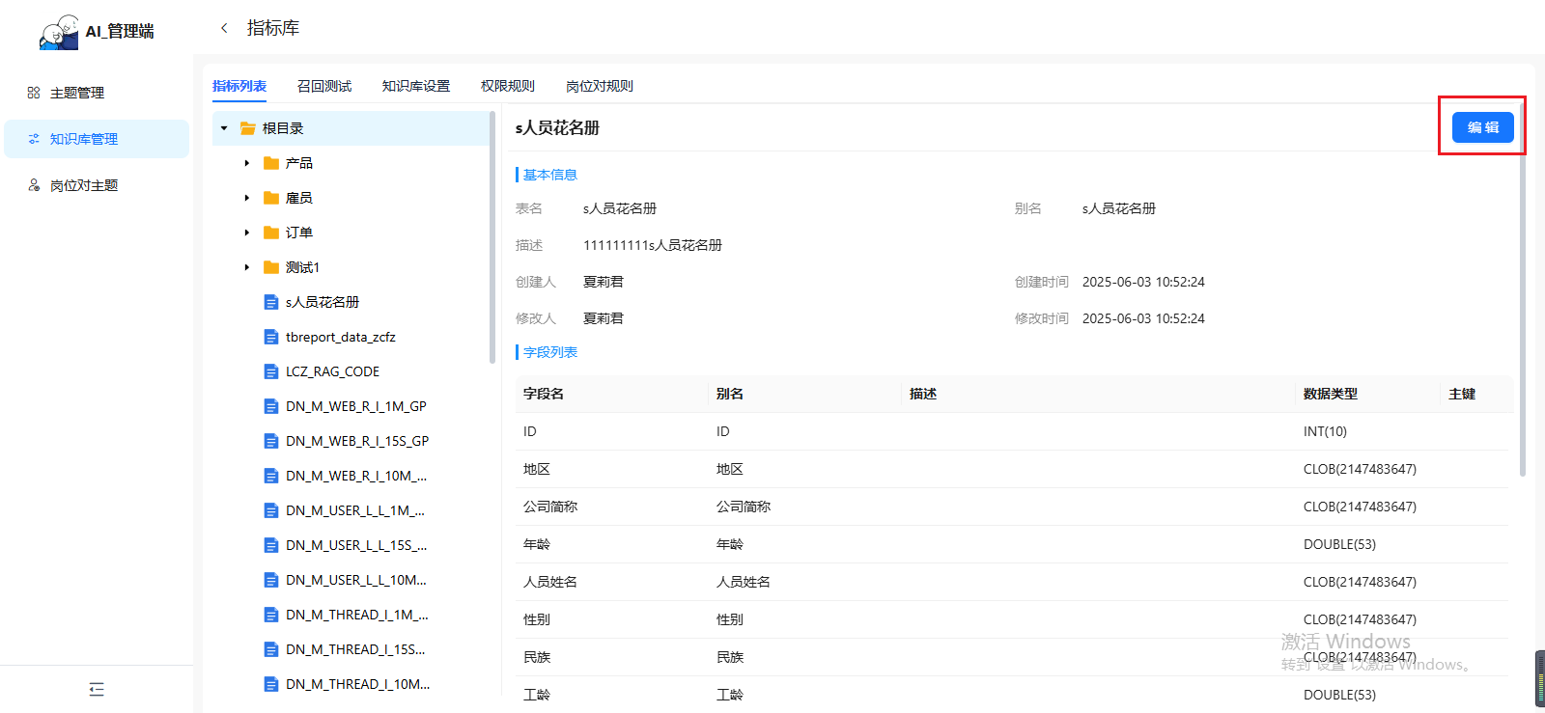Click the LCZ_RAG_CODE file icon
The image size is (1545, 713).
pos(271,371)
